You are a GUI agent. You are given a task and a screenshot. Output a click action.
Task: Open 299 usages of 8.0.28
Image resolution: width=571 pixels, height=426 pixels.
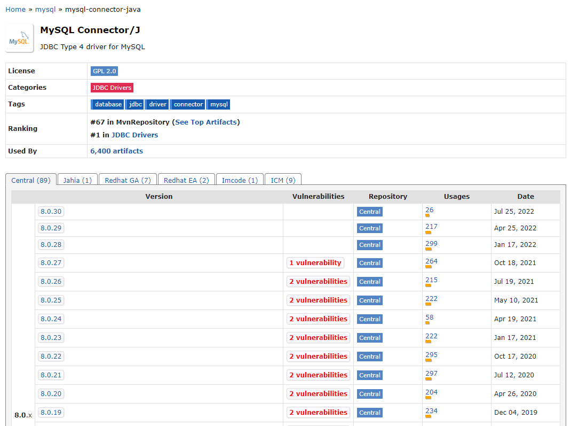432,244
